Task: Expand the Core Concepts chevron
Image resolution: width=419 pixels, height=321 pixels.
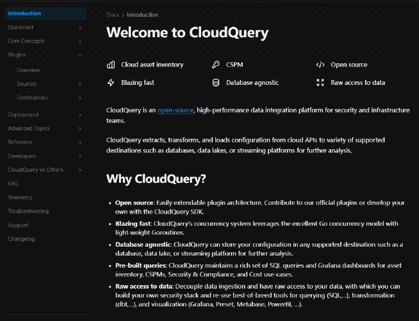Action: [80, 41]
